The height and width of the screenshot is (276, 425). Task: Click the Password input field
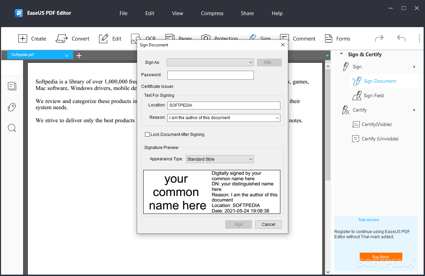[x=211, y=75]
